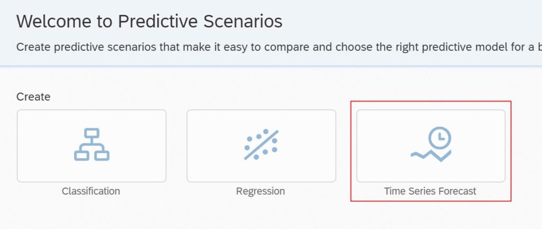Click the Regression scatter plot icon
Image resolution: width=542 pixels, height=229 pixels.
[x=261, y=145]
